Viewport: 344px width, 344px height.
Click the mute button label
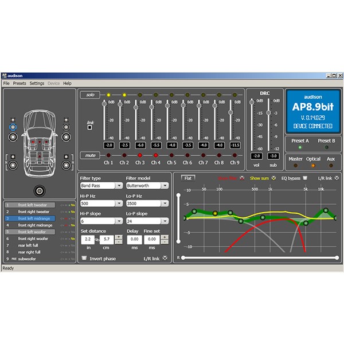[x=89, y=155]
